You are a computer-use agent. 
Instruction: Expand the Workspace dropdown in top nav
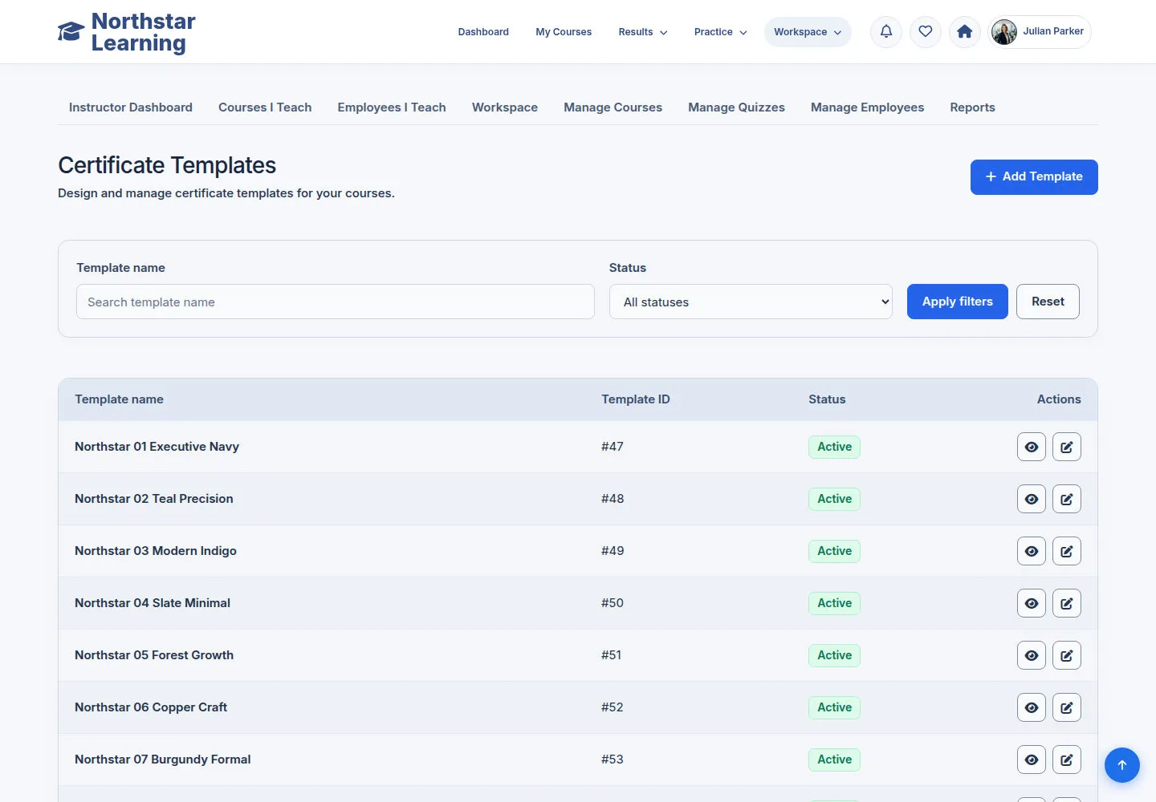point(808,32)
